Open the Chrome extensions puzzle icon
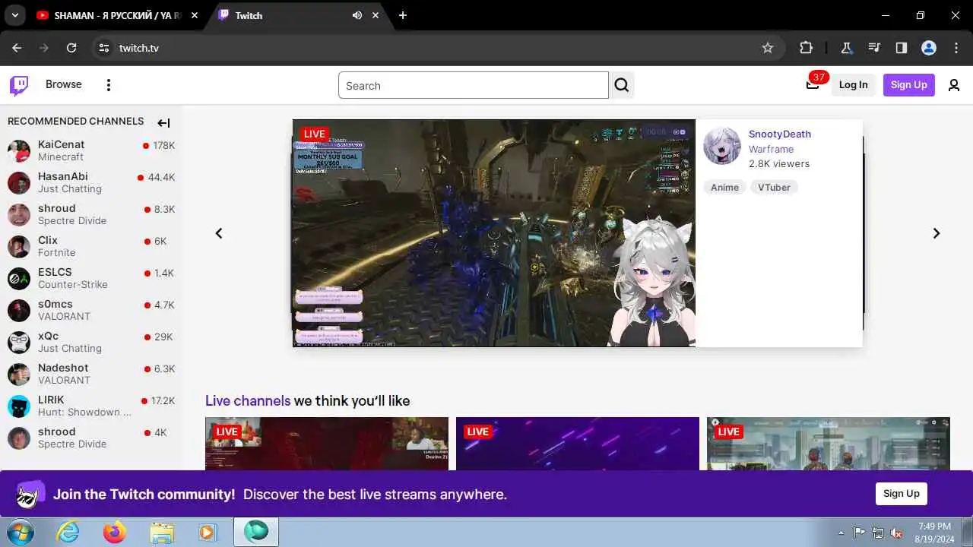The image size is (973, 547). pos(807,48)
